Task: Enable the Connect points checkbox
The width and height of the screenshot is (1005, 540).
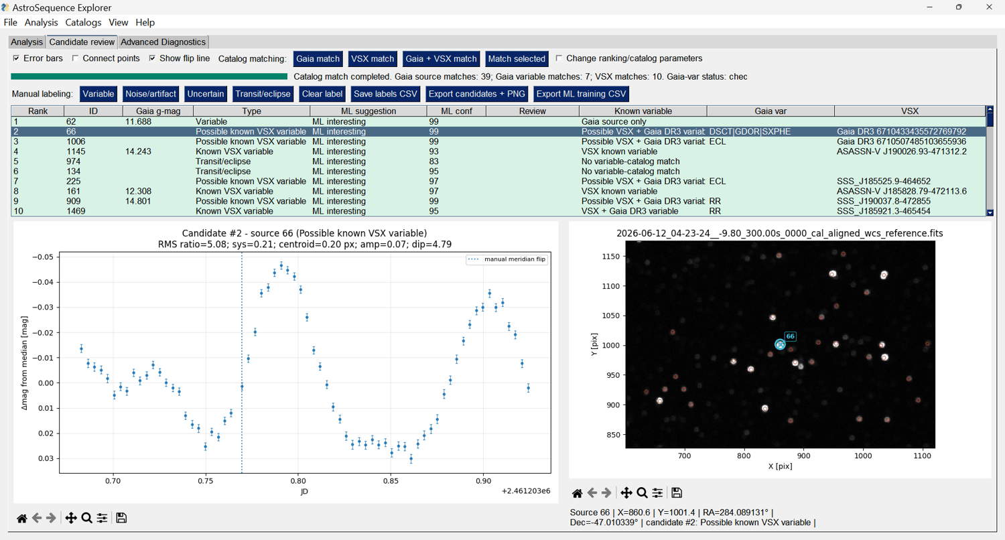Action: click(76, 58)
